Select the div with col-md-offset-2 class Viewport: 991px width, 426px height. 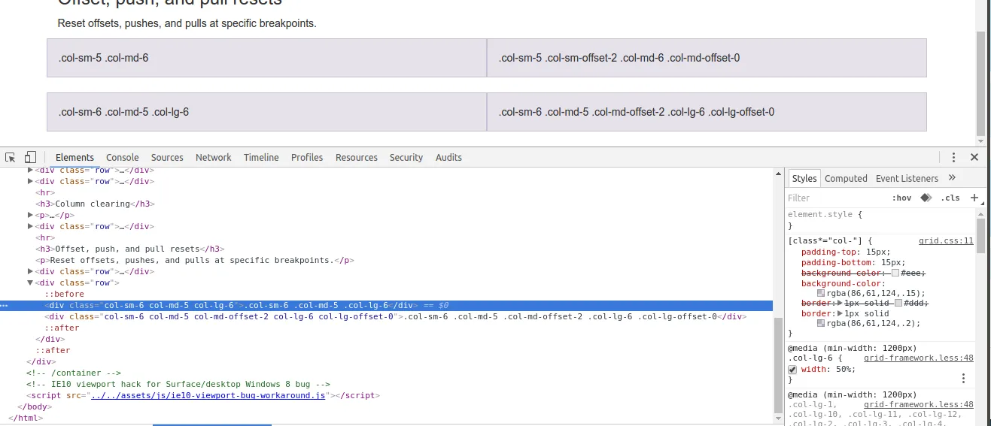(396, 316)
